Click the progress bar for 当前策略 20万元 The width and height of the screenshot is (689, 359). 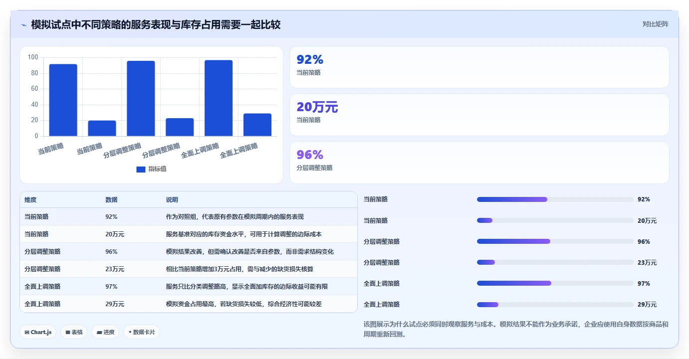pos(555,220)
